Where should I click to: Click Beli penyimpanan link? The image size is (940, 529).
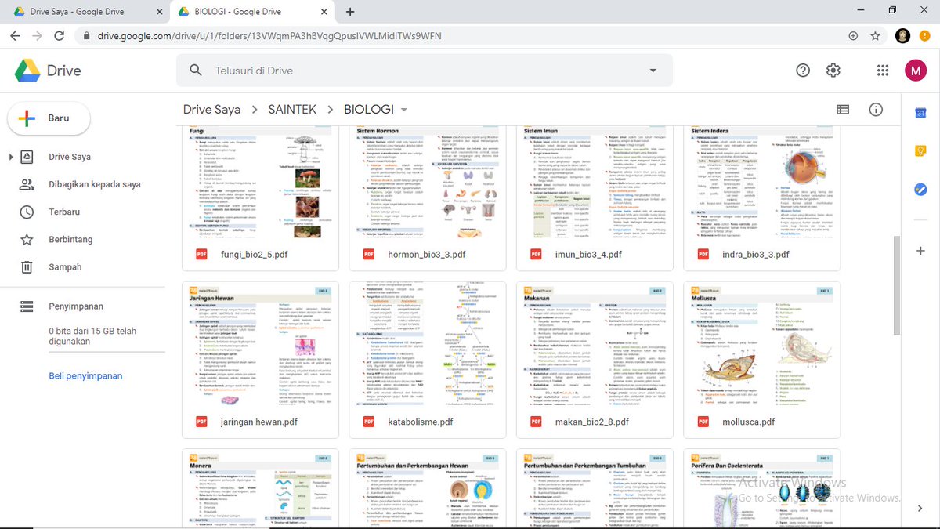coord(85,375)
